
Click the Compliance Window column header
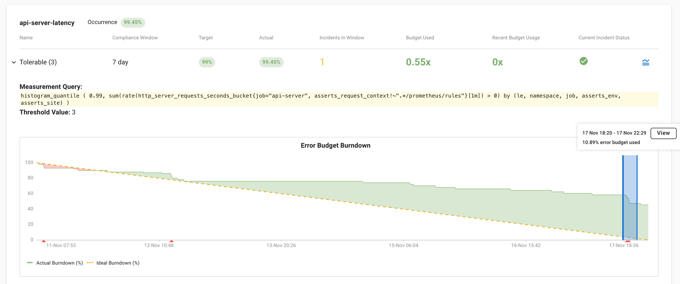click(x=135, y=38)
